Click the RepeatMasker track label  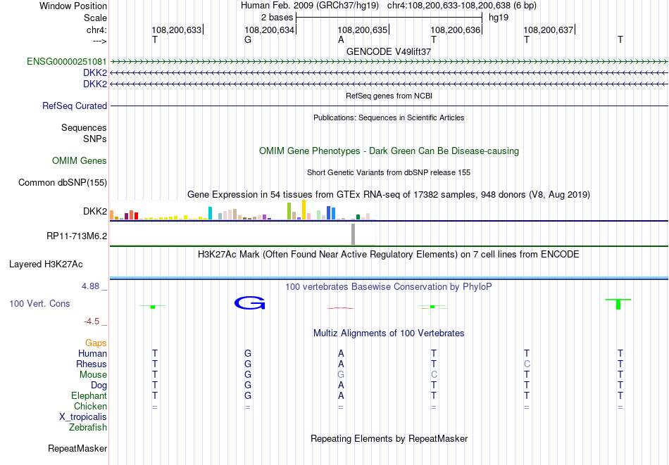pos(77,448)
